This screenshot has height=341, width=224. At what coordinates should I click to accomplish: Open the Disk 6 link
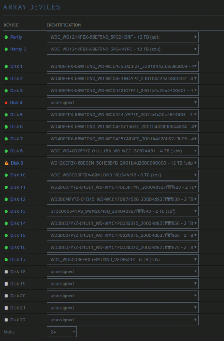tap(16, 127)
